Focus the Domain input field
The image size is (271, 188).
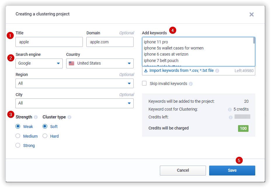click(x=110, y=42)
